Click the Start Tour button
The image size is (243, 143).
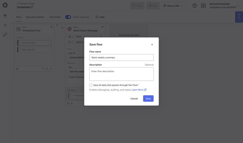pos(239,17)
